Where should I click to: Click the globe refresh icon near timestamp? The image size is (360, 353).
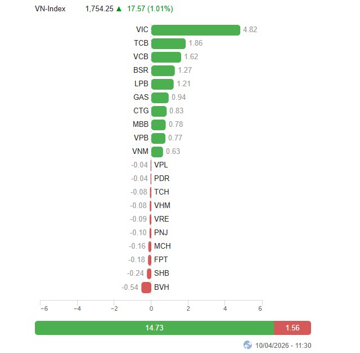point(247,345)
